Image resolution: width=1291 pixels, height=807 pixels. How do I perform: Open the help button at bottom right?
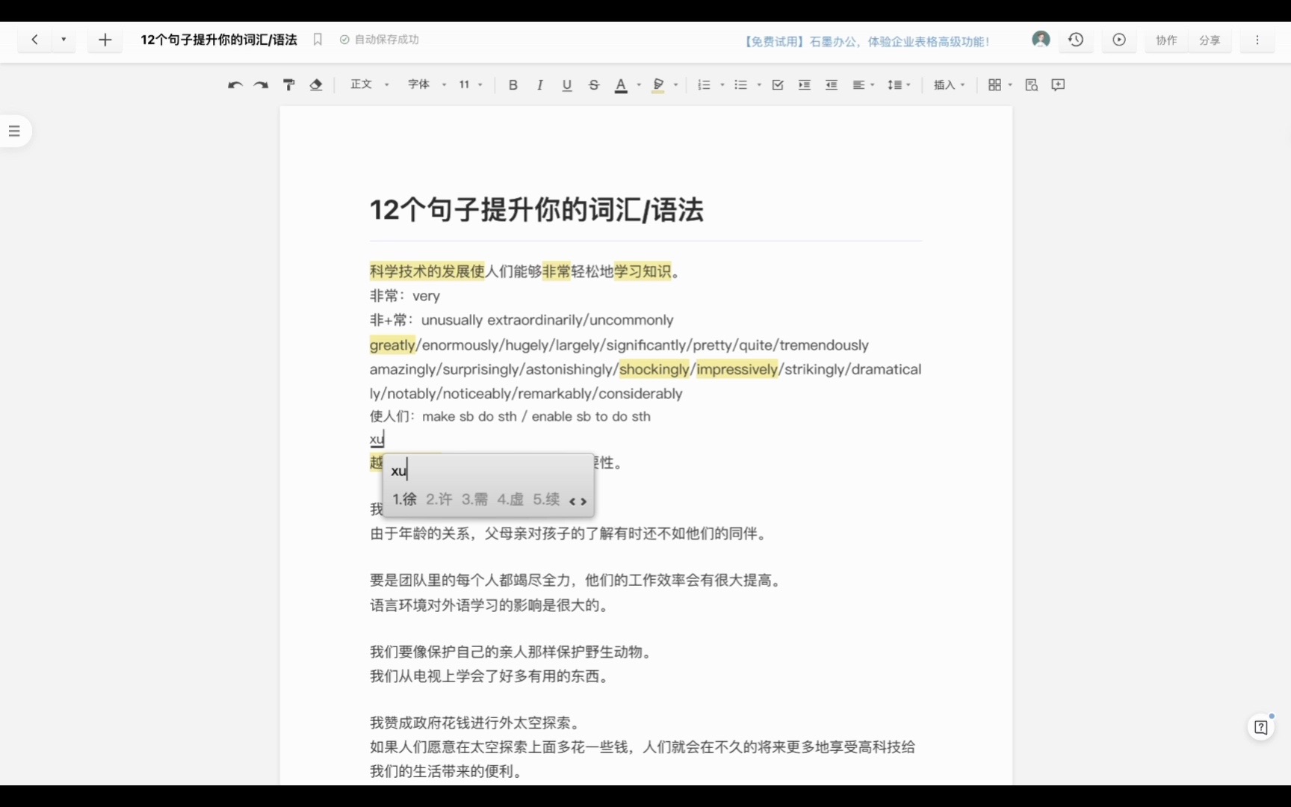1261,727
